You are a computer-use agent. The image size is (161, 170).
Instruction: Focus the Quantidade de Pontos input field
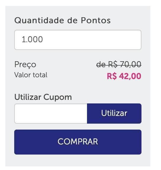click(x=78, y=40)
